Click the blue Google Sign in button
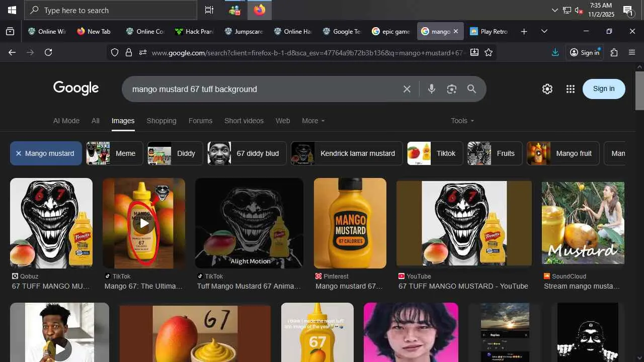Image resolution: width=644 pixels, height=362 pixels. click(604, 89)
